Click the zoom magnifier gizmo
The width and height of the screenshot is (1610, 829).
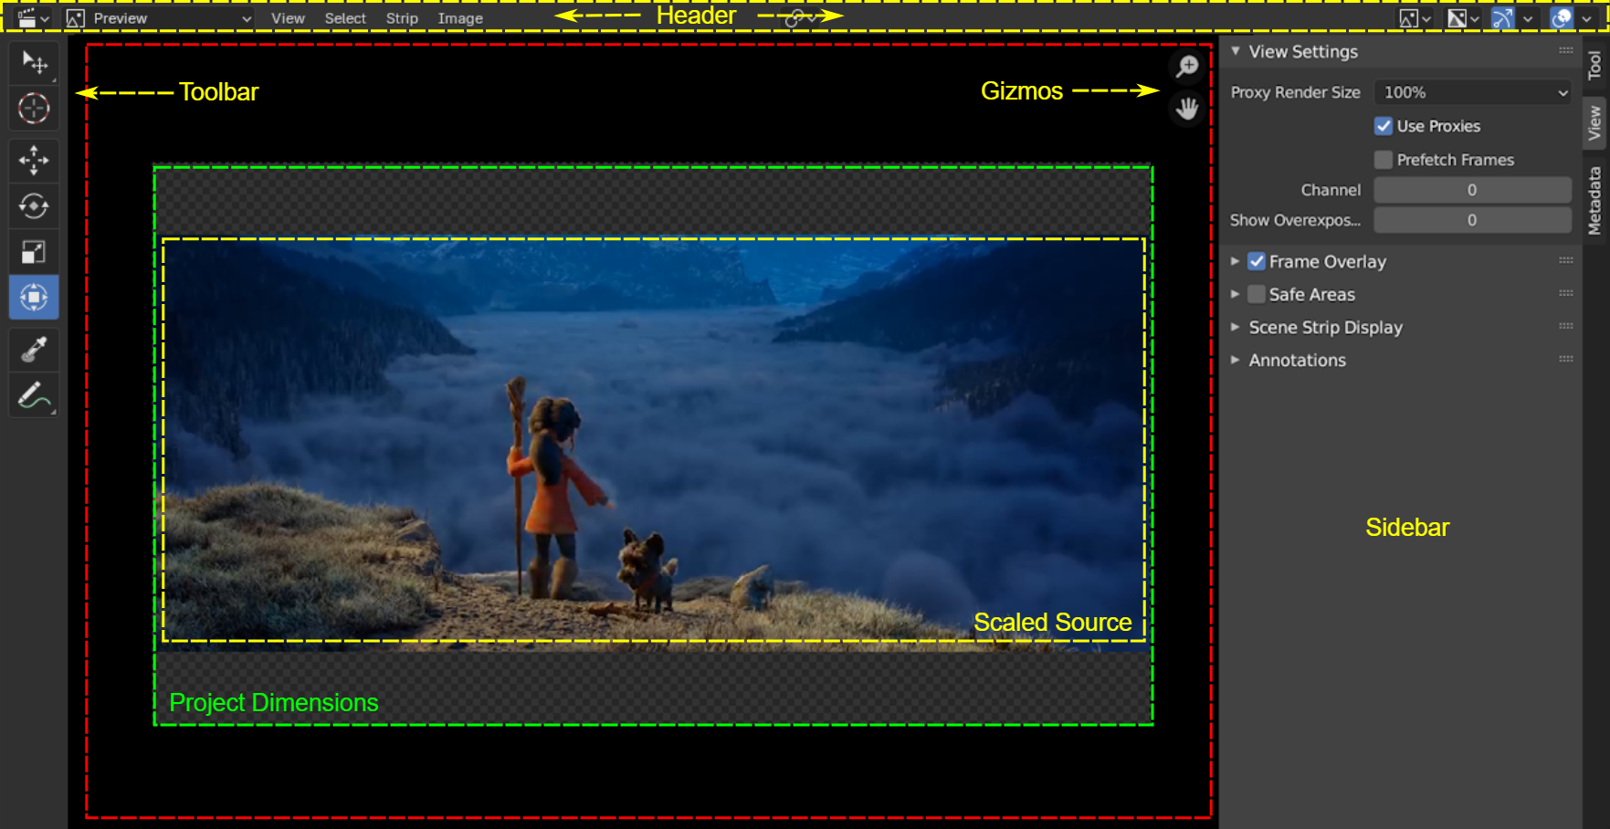click(x=1187, y=67)
